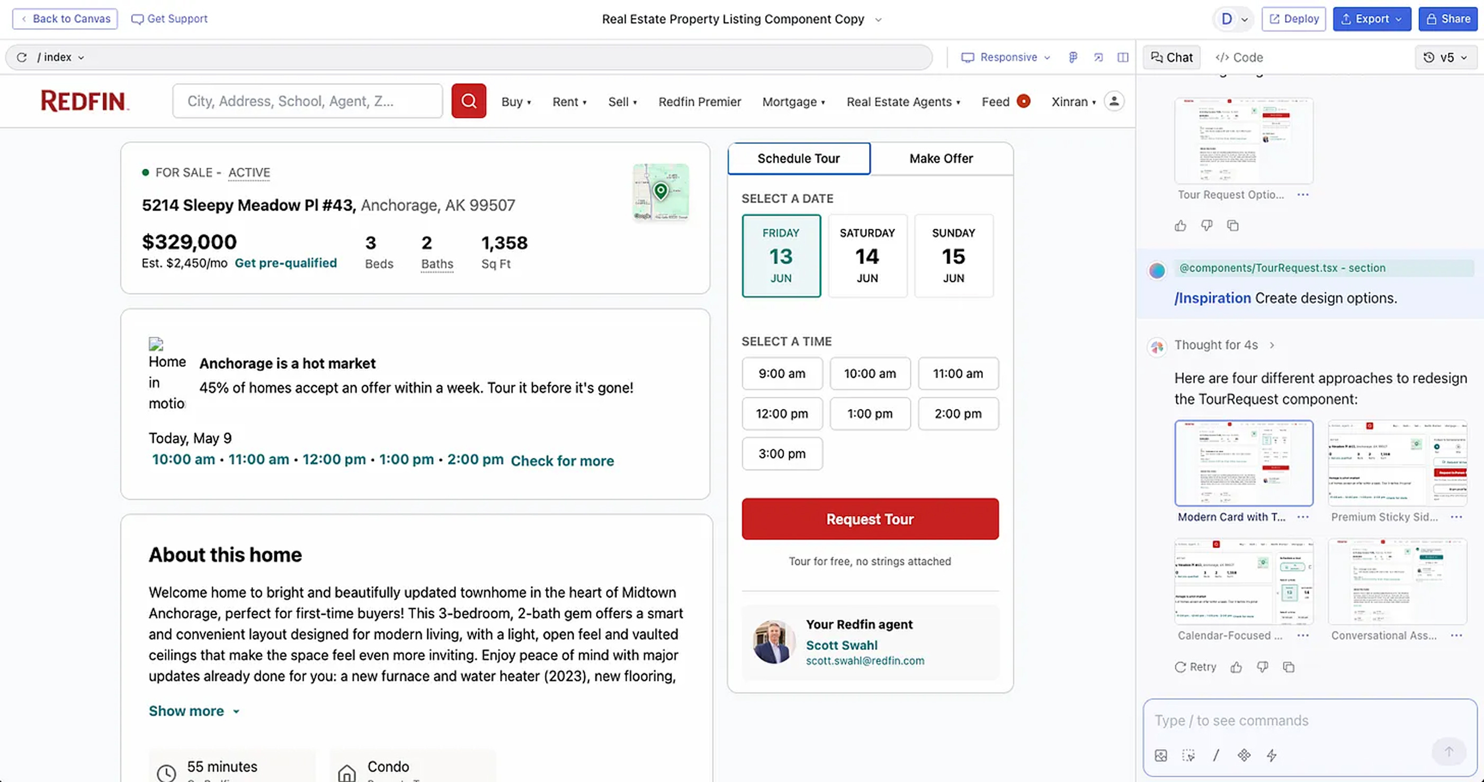Click the lightning bolt icon in chat input
This screenshot has width=1484, height=782.
point(1272,756)
